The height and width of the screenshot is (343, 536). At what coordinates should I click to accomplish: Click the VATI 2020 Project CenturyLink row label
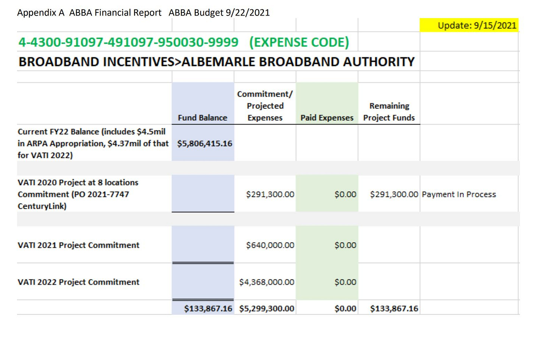coord(78,194)
